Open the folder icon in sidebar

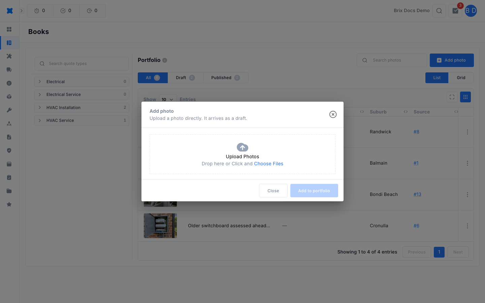(x=9, y=191)
